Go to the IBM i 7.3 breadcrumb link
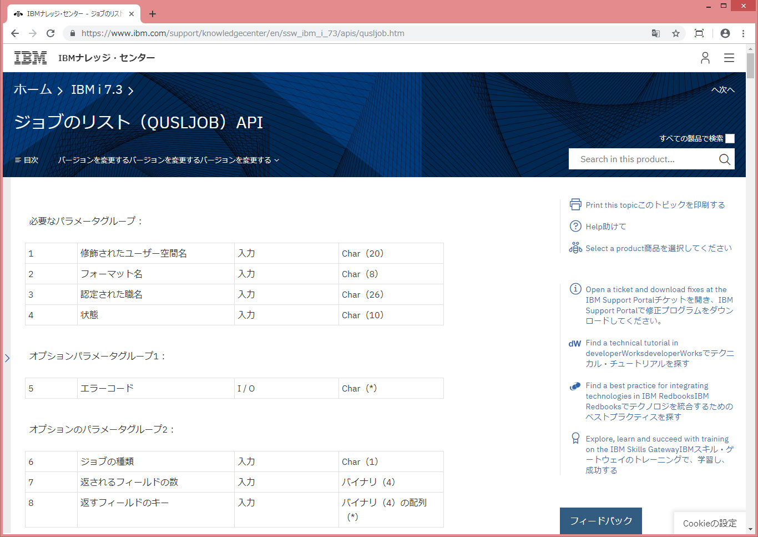Viewport: 758px width, 537px height. [x=97, y=89]
